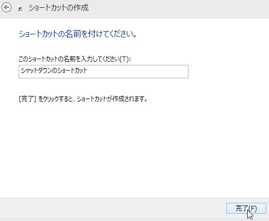Click the empty header bar right of the title
This screenshot has height=221, width=269.
tap(178, 8)
